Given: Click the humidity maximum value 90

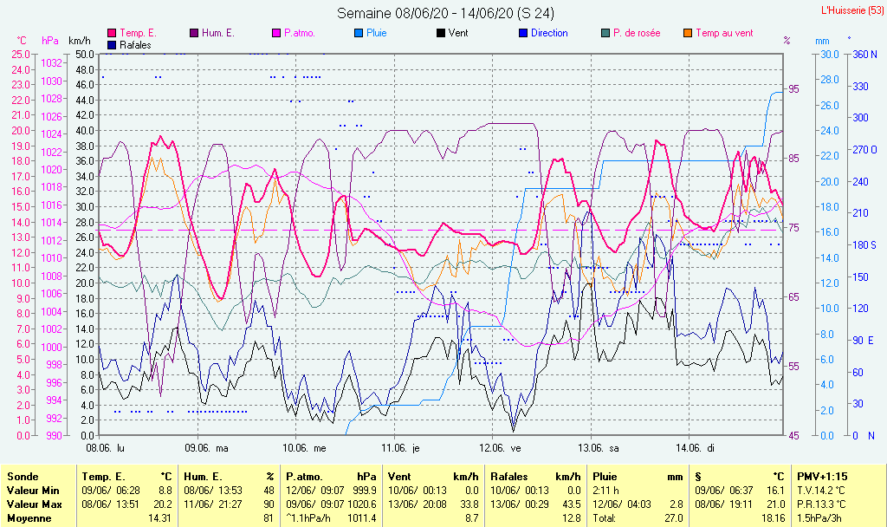Looking at the screenshot, I should pos(269,504).
